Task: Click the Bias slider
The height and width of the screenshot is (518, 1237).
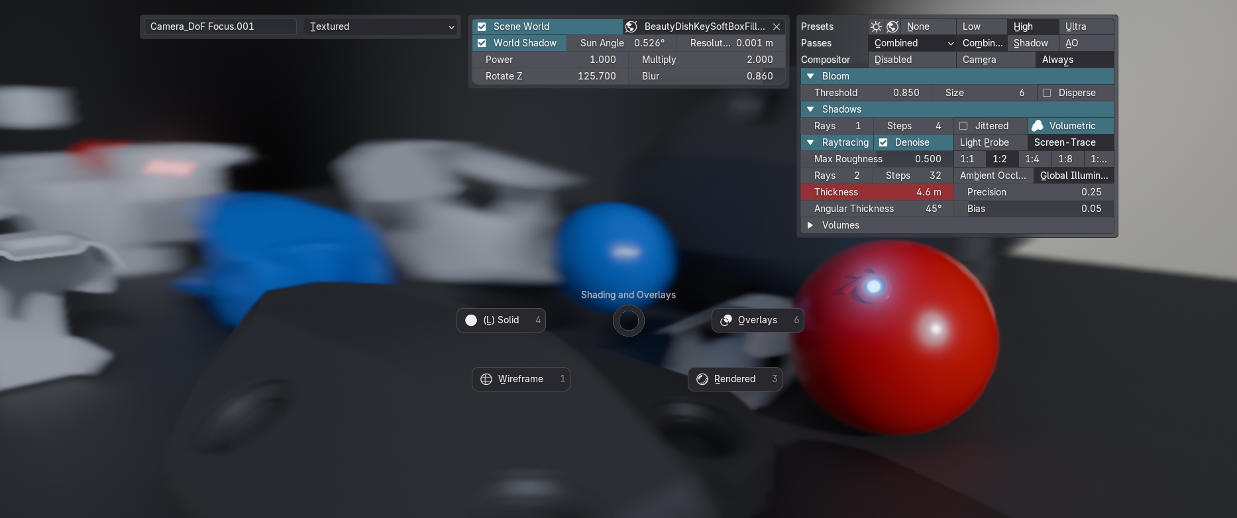Action: point(1034,209)
